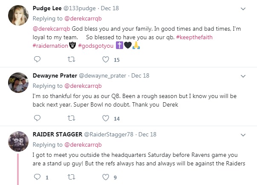Reply to Dewayne Prater's tweet

click(x=37, y=118)
